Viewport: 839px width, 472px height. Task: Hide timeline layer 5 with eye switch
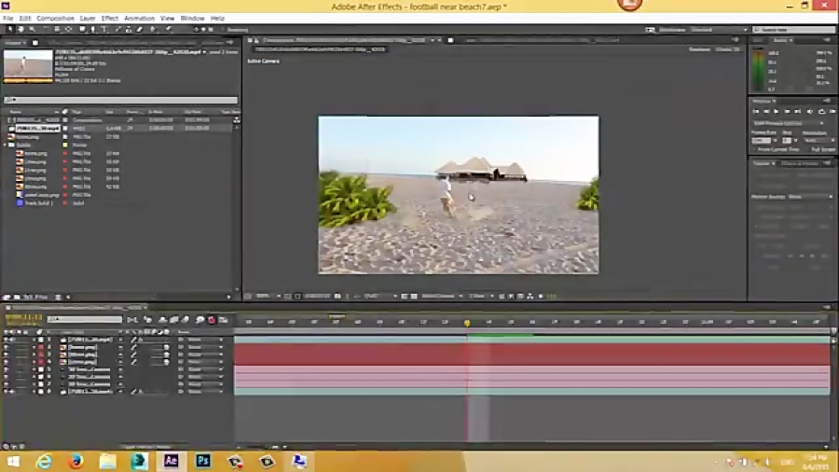7,369
